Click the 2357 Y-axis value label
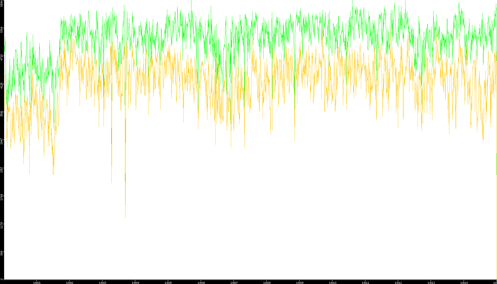This screenshot has width=497, height=284. point(2,169)
